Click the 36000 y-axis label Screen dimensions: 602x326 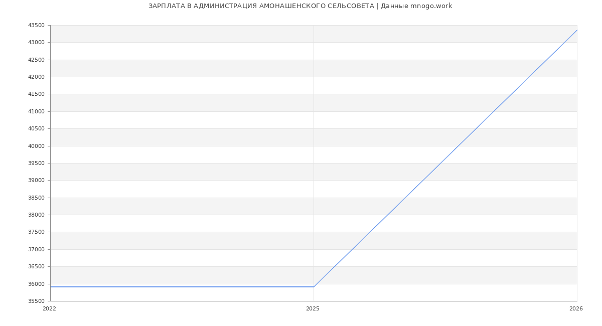click(x=36, y=284)
